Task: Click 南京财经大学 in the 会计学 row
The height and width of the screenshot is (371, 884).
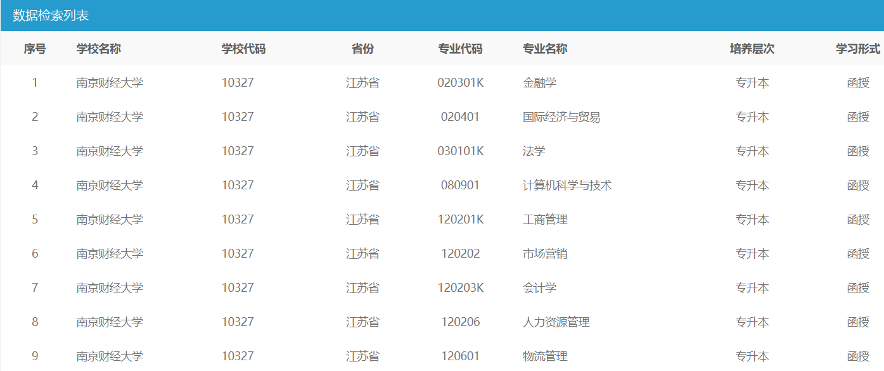Action: 110,288
